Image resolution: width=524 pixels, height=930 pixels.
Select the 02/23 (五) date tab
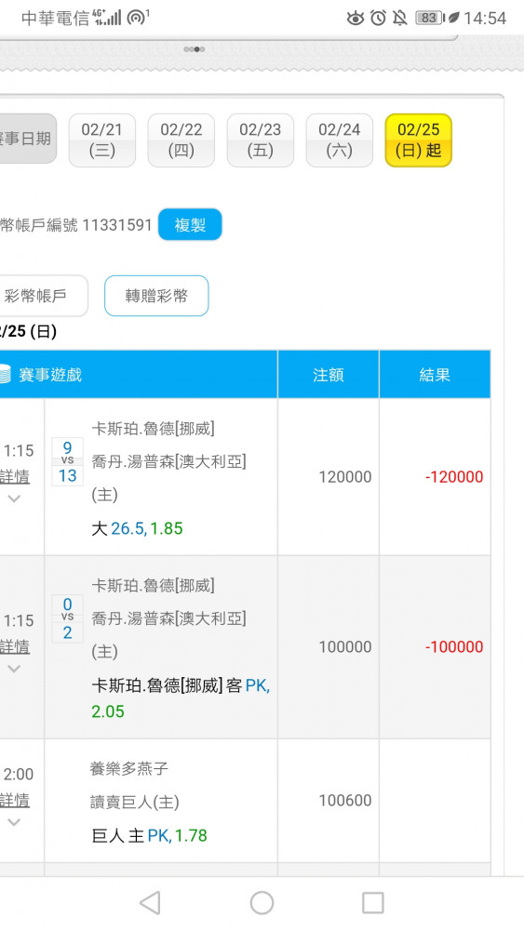pos(260,140)
